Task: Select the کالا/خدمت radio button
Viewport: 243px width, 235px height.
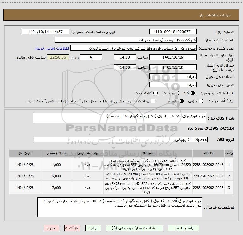Action: (156, 93)
